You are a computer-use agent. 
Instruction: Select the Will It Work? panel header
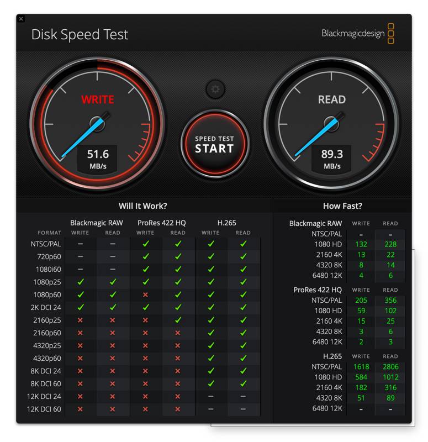(x=142, y=206)
